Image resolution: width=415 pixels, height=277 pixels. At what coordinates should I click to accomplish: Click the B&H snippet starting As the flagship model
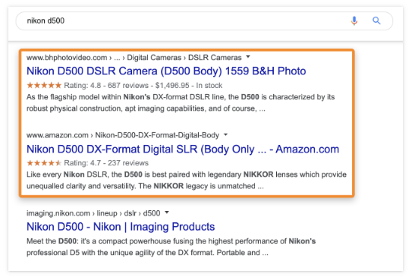181,102
